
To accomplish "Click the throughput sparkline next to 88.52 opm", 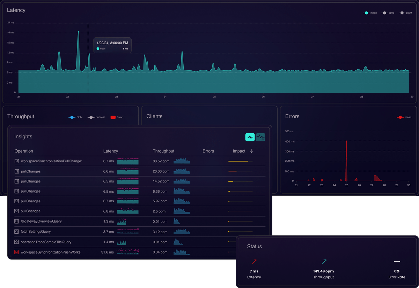I will (182, 161).
